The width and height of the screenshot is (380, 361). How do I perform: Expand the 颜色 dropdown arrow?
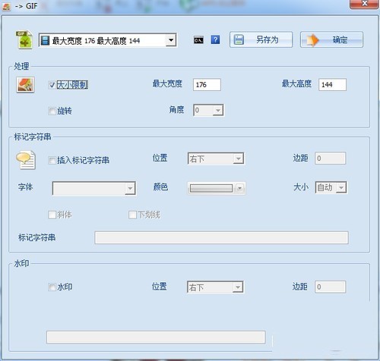239,189
